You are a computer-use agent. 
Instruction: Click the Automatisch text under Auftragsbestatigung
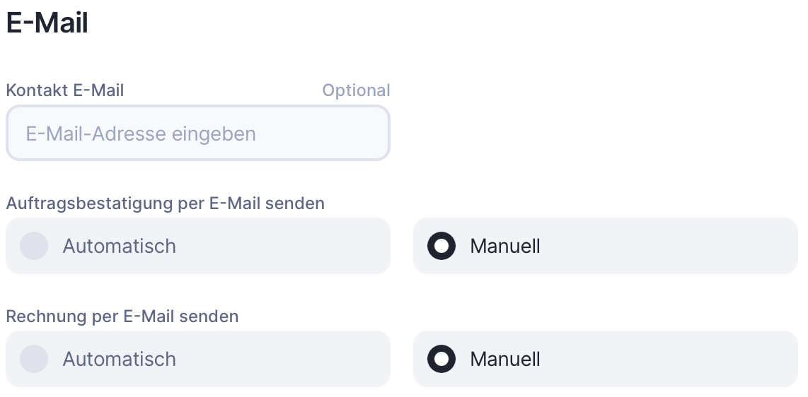click(119, 246)
